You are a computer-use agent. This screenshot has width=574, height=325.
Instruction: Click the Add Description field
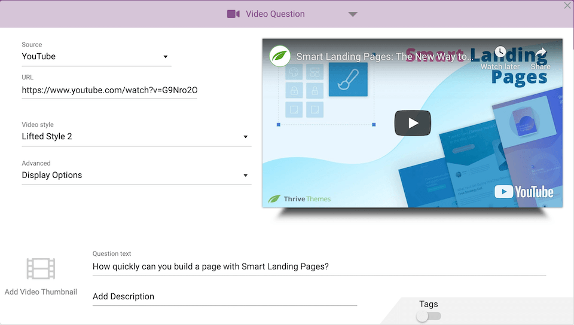coord(225,296)
